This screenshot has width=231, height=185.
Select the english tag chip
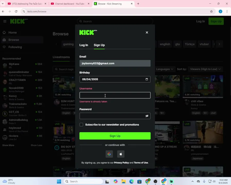(x=165, y=44)
